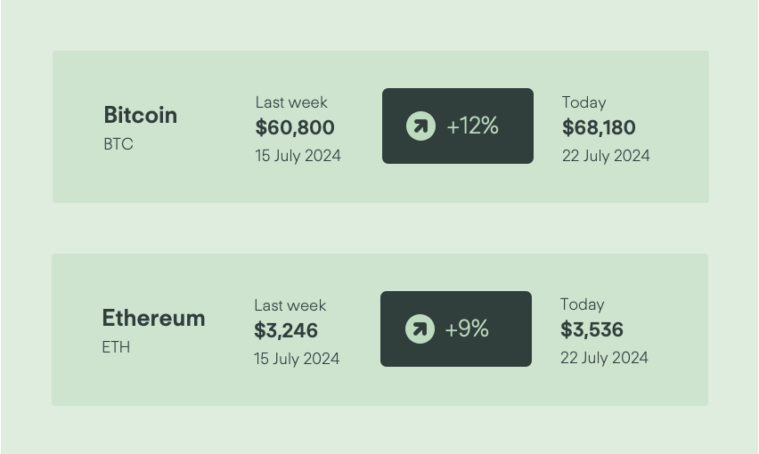Click the "Last week" label in Ethereum card
The width and height of the screenshot is (759, 454).
pyautogui.click(x=290, y=305)
